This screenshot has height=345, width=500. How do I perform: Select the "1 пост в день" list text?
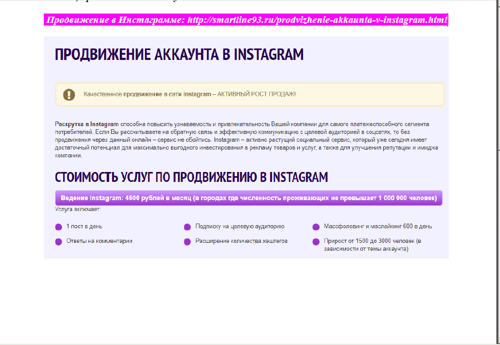[84, 227]
